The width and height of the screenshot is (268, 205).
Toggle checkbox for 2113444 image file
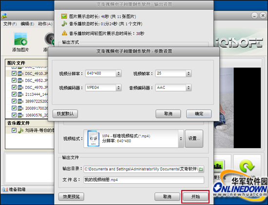(14, 94)
